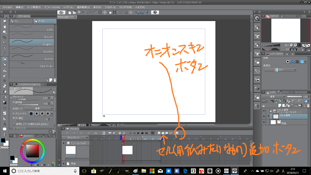Click inside the color wheel square
The width and height of the screenshot is (311, 175).
[32, 151]
